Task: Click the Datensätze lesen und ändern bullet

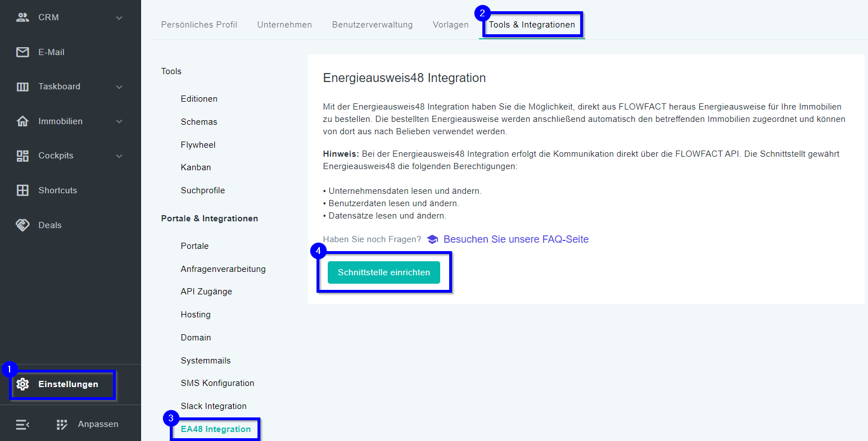Action: [385, 216]
